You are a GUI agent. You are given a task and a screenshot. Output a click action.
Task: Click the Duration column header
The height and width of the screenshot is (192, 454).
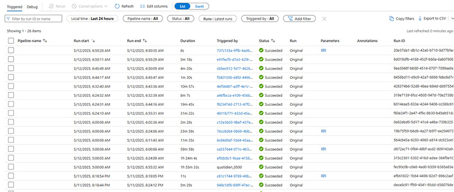click(x=188, y=41)
